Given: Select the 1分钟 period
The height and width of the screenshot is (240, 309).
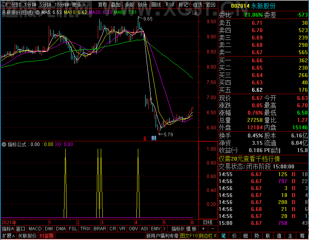Looking at the screenshot, I should [30, 5].
